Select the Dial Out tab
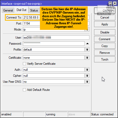Screen dimensions: 118x118 pyautogui.click(x=22, y=10)
